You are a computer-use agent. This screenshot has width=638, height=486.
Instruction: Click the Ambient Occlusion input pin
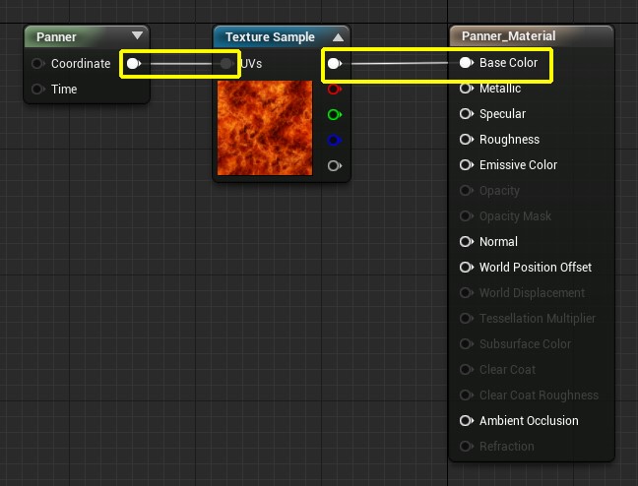(x=467, y=420)
